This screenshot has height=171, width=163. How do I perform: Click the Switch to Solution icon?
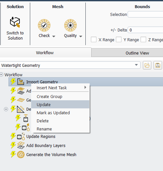[x=15, y=22]
